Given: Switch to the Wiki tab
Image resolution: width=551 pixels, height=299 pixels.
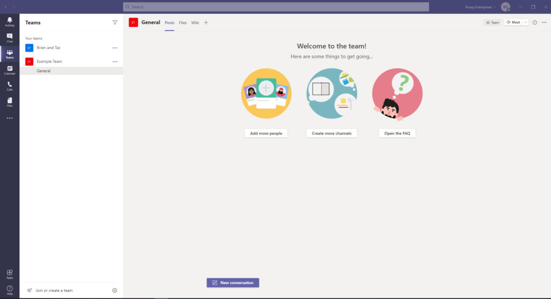Looking at the screenshot, I should (195, 23).
